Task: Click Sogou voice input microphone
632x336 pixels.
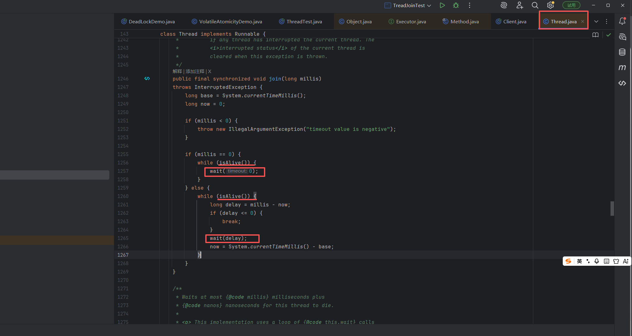Action: [x=597, y=261]
